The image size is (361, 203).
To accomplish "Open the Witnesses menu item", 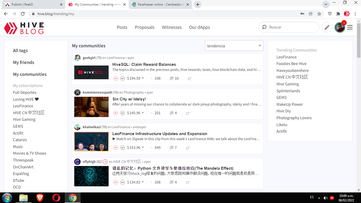I will 172,27.
